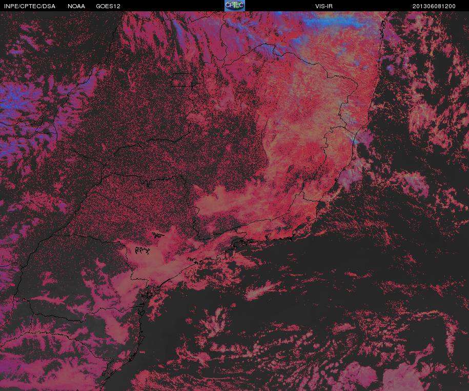The width and height of the screenshot is (469, 391).
Task: Click the VIS-IR channel label
Action: [x=323, y=6]
